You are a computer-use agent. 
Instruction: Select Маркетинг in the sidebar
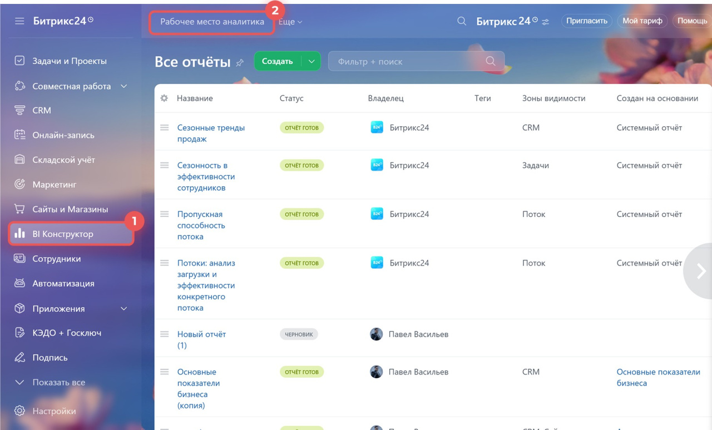tap(55, 184)
